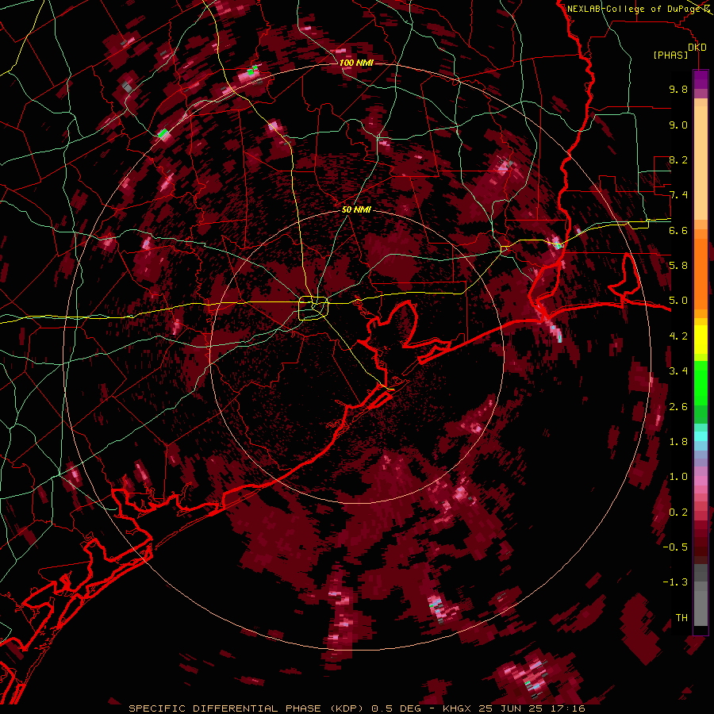
Task: Click the 0.2 scale value
Action: [x=678, y=512]
